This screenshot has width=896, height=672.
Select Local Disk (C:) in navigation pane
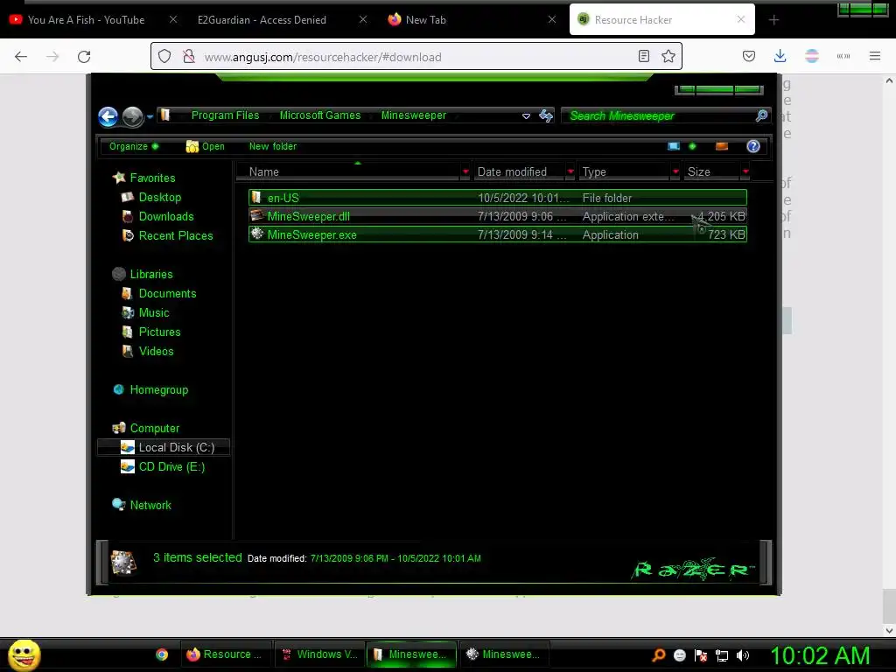point(164,447)
